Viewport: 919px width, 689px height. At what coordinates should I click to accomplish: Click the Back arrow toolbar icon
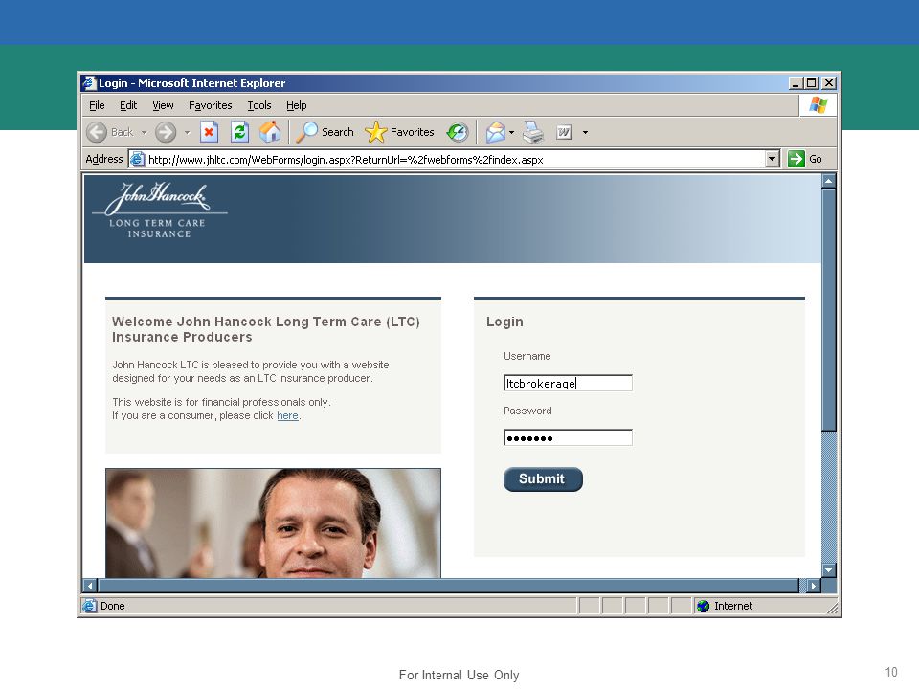(97, 132)
